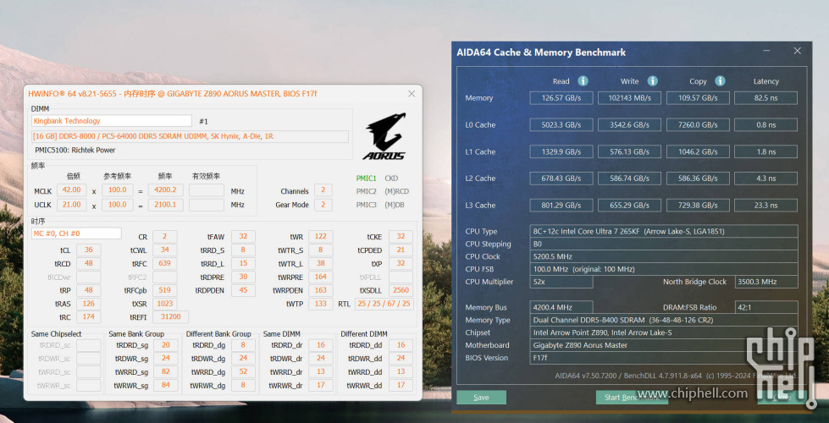Click the CPU Clock value 5200.5 MHz
The width and height of the screenshot is (829, 423).
(664, 256)
